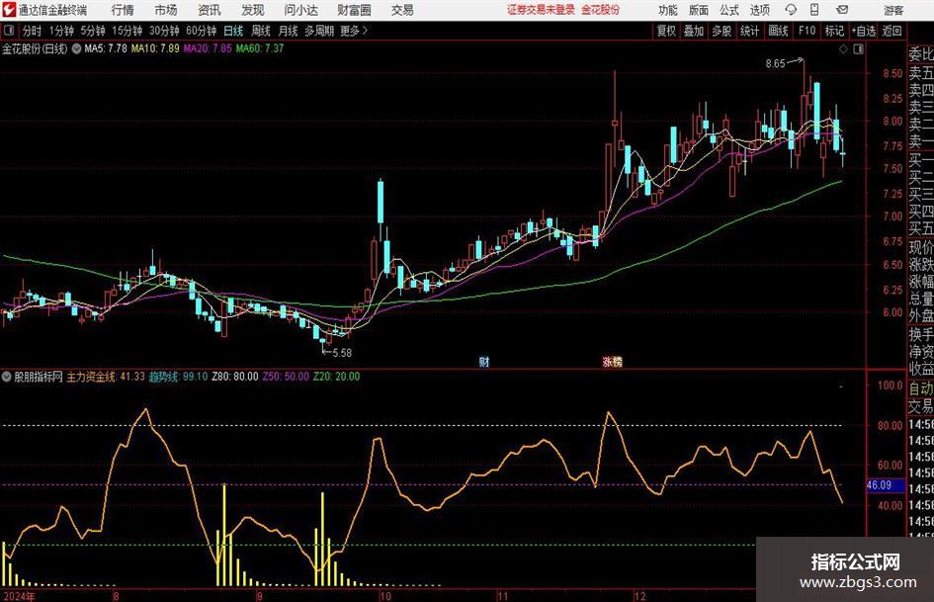Open the 问小达 menu
934x602 pixels.
[x=300, y=10]
